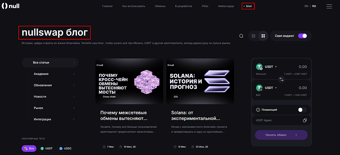
Task: Open the hamburger menu icon
Action: [329, 6]
